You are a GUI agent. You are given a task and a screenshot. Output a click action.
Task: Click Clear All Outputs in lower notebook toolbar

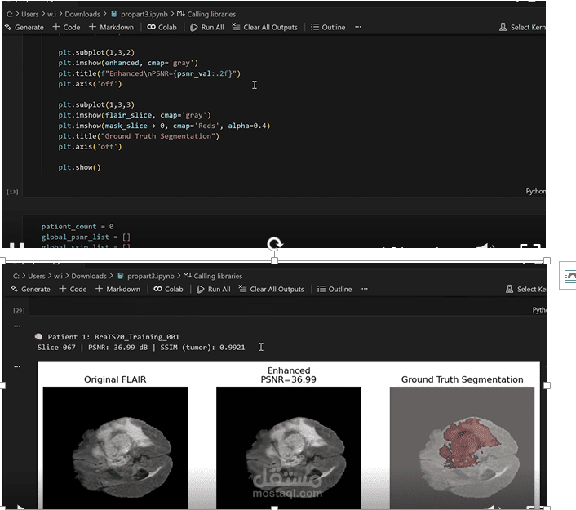(x=272, y=289)
